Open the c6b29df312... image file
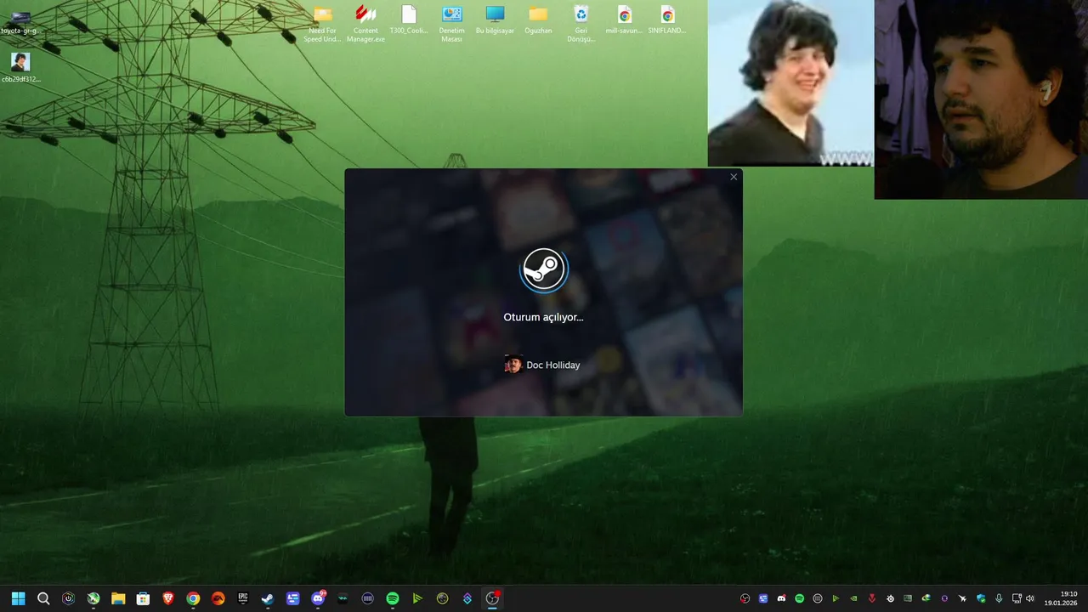The image size is (1088, 612). (20, 68)
